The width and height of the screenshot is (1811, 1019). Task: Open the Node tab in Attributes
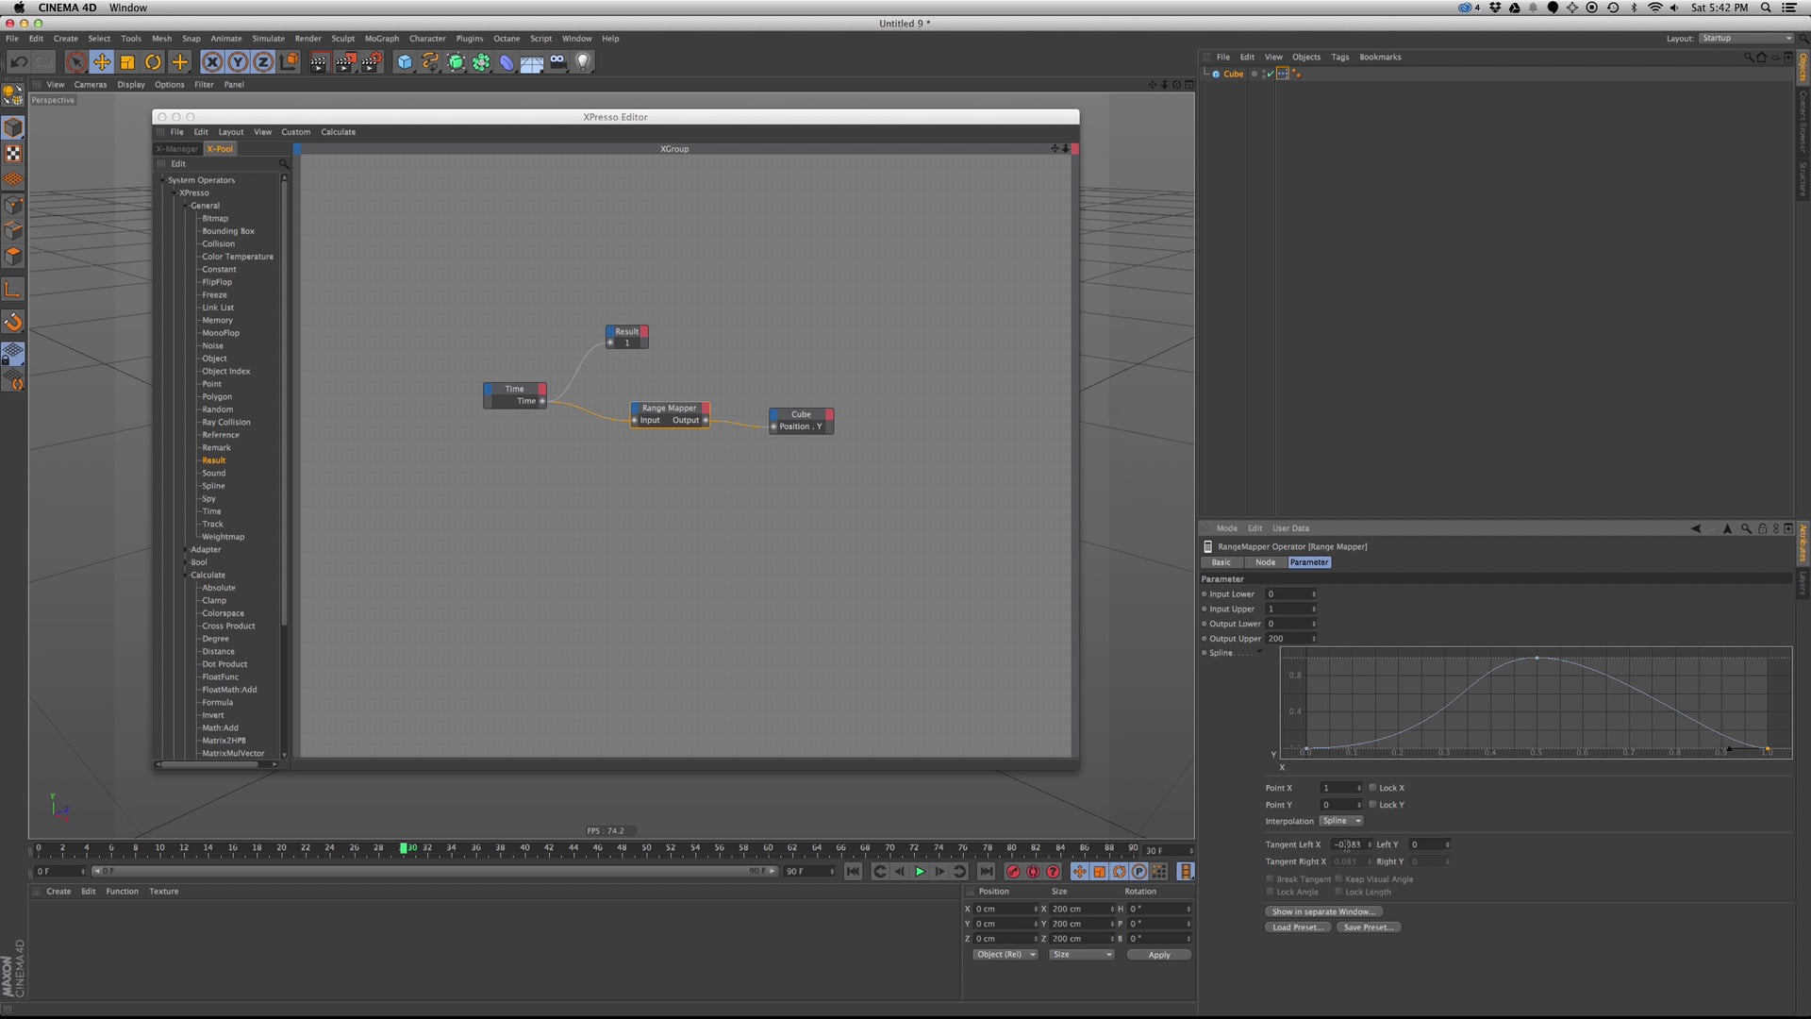(1265, 562)
